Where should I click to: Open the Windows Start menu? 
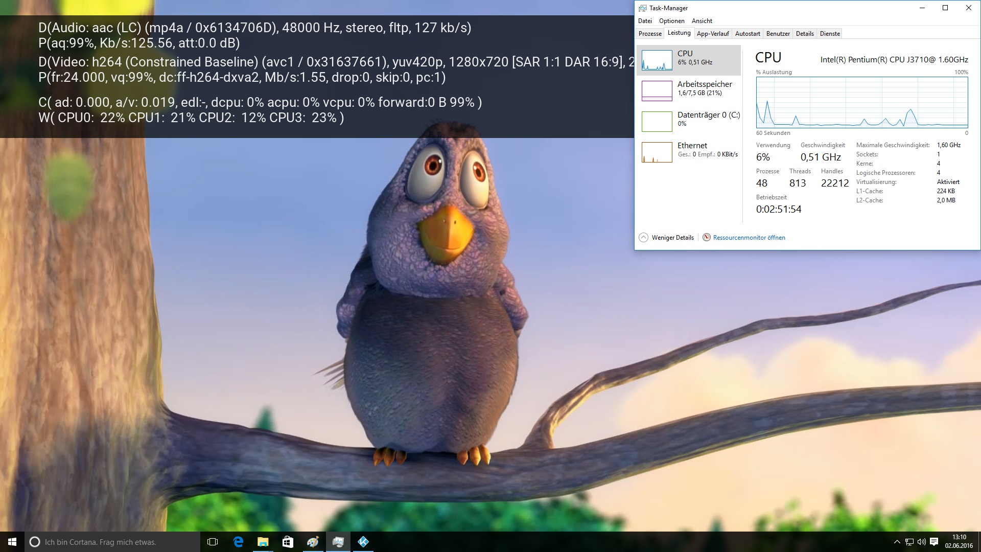tap(12, 542)
